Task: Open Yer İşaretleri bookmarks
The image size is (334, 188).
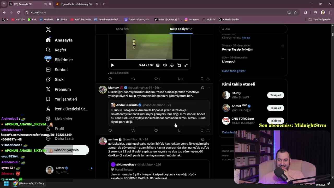Action: pyautogui.click(x=61, y=99)
